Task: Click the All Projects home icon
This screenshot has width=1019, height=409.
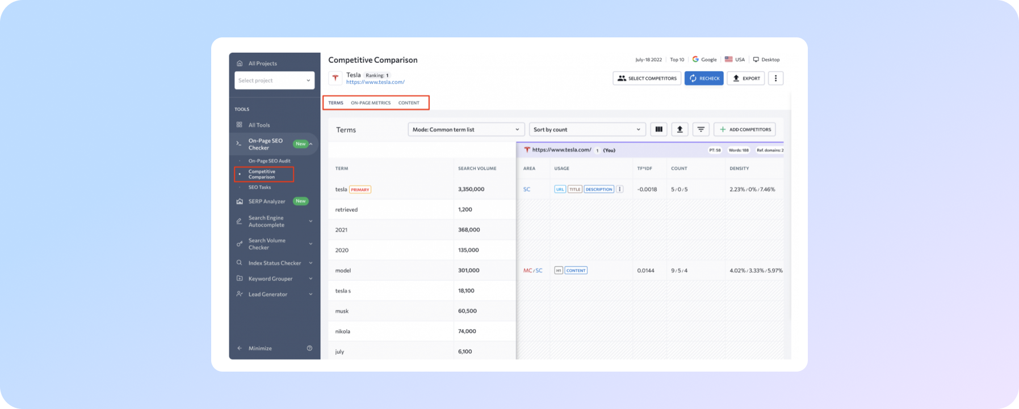Action: (x=240, y=63)
